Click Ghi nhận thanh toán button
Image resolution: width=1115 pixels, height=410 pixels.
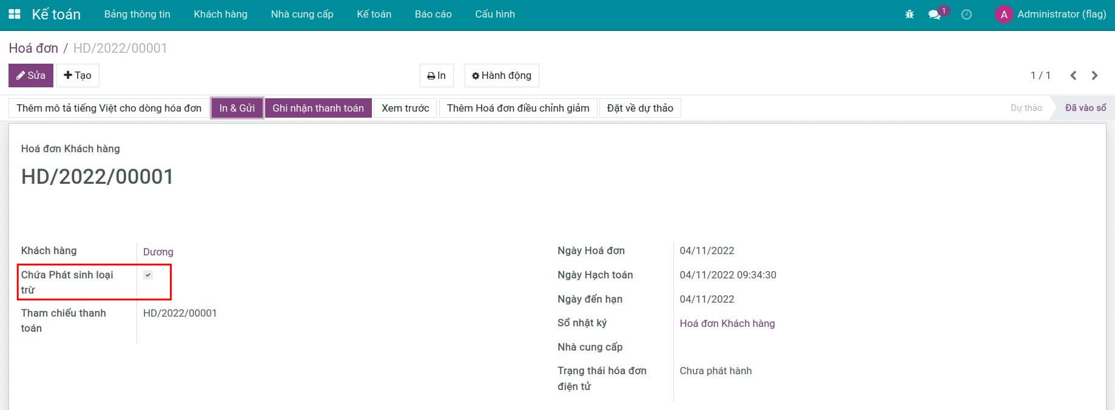coord(318,108)
